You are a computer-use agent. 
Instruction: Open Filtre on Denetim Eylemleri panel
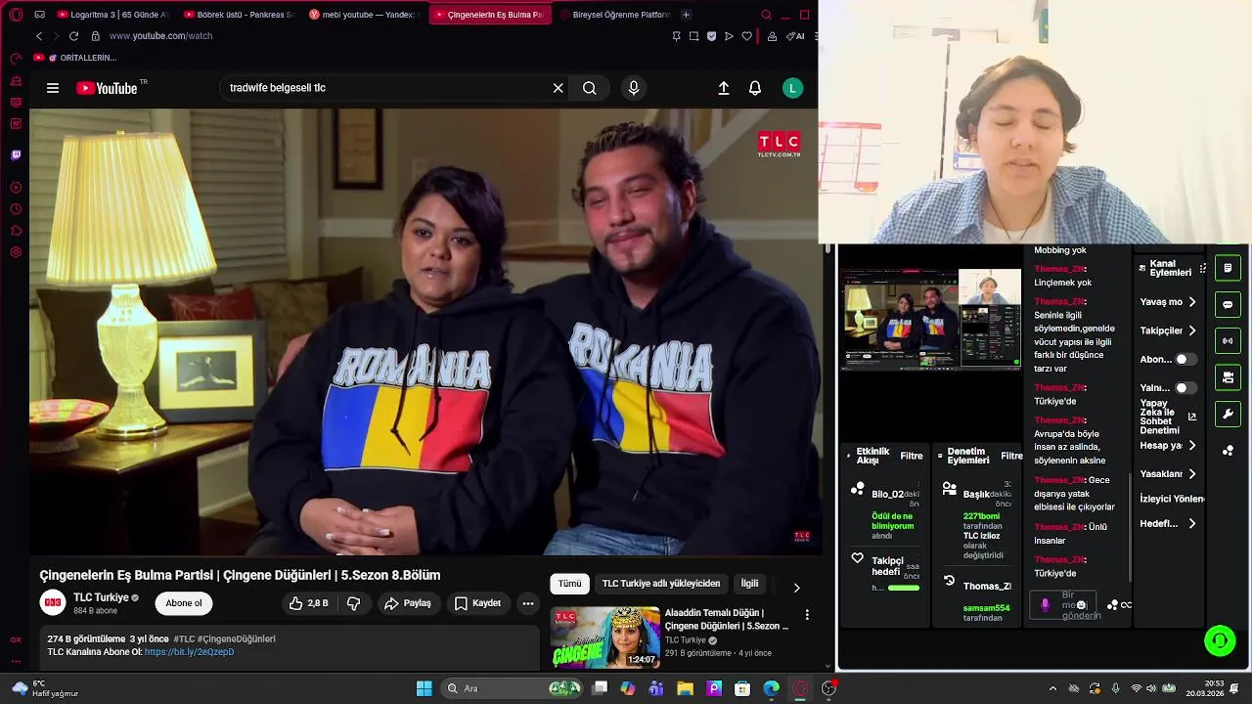click(x=1011, y=456)
